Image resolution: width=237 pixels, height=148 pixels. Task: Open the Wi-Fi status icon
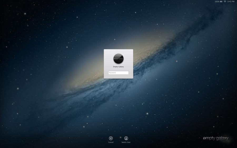225,2
